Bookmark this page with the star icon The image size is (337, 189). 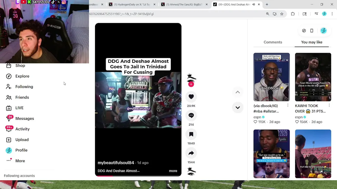pyautogui.click(x=282, y=14)
